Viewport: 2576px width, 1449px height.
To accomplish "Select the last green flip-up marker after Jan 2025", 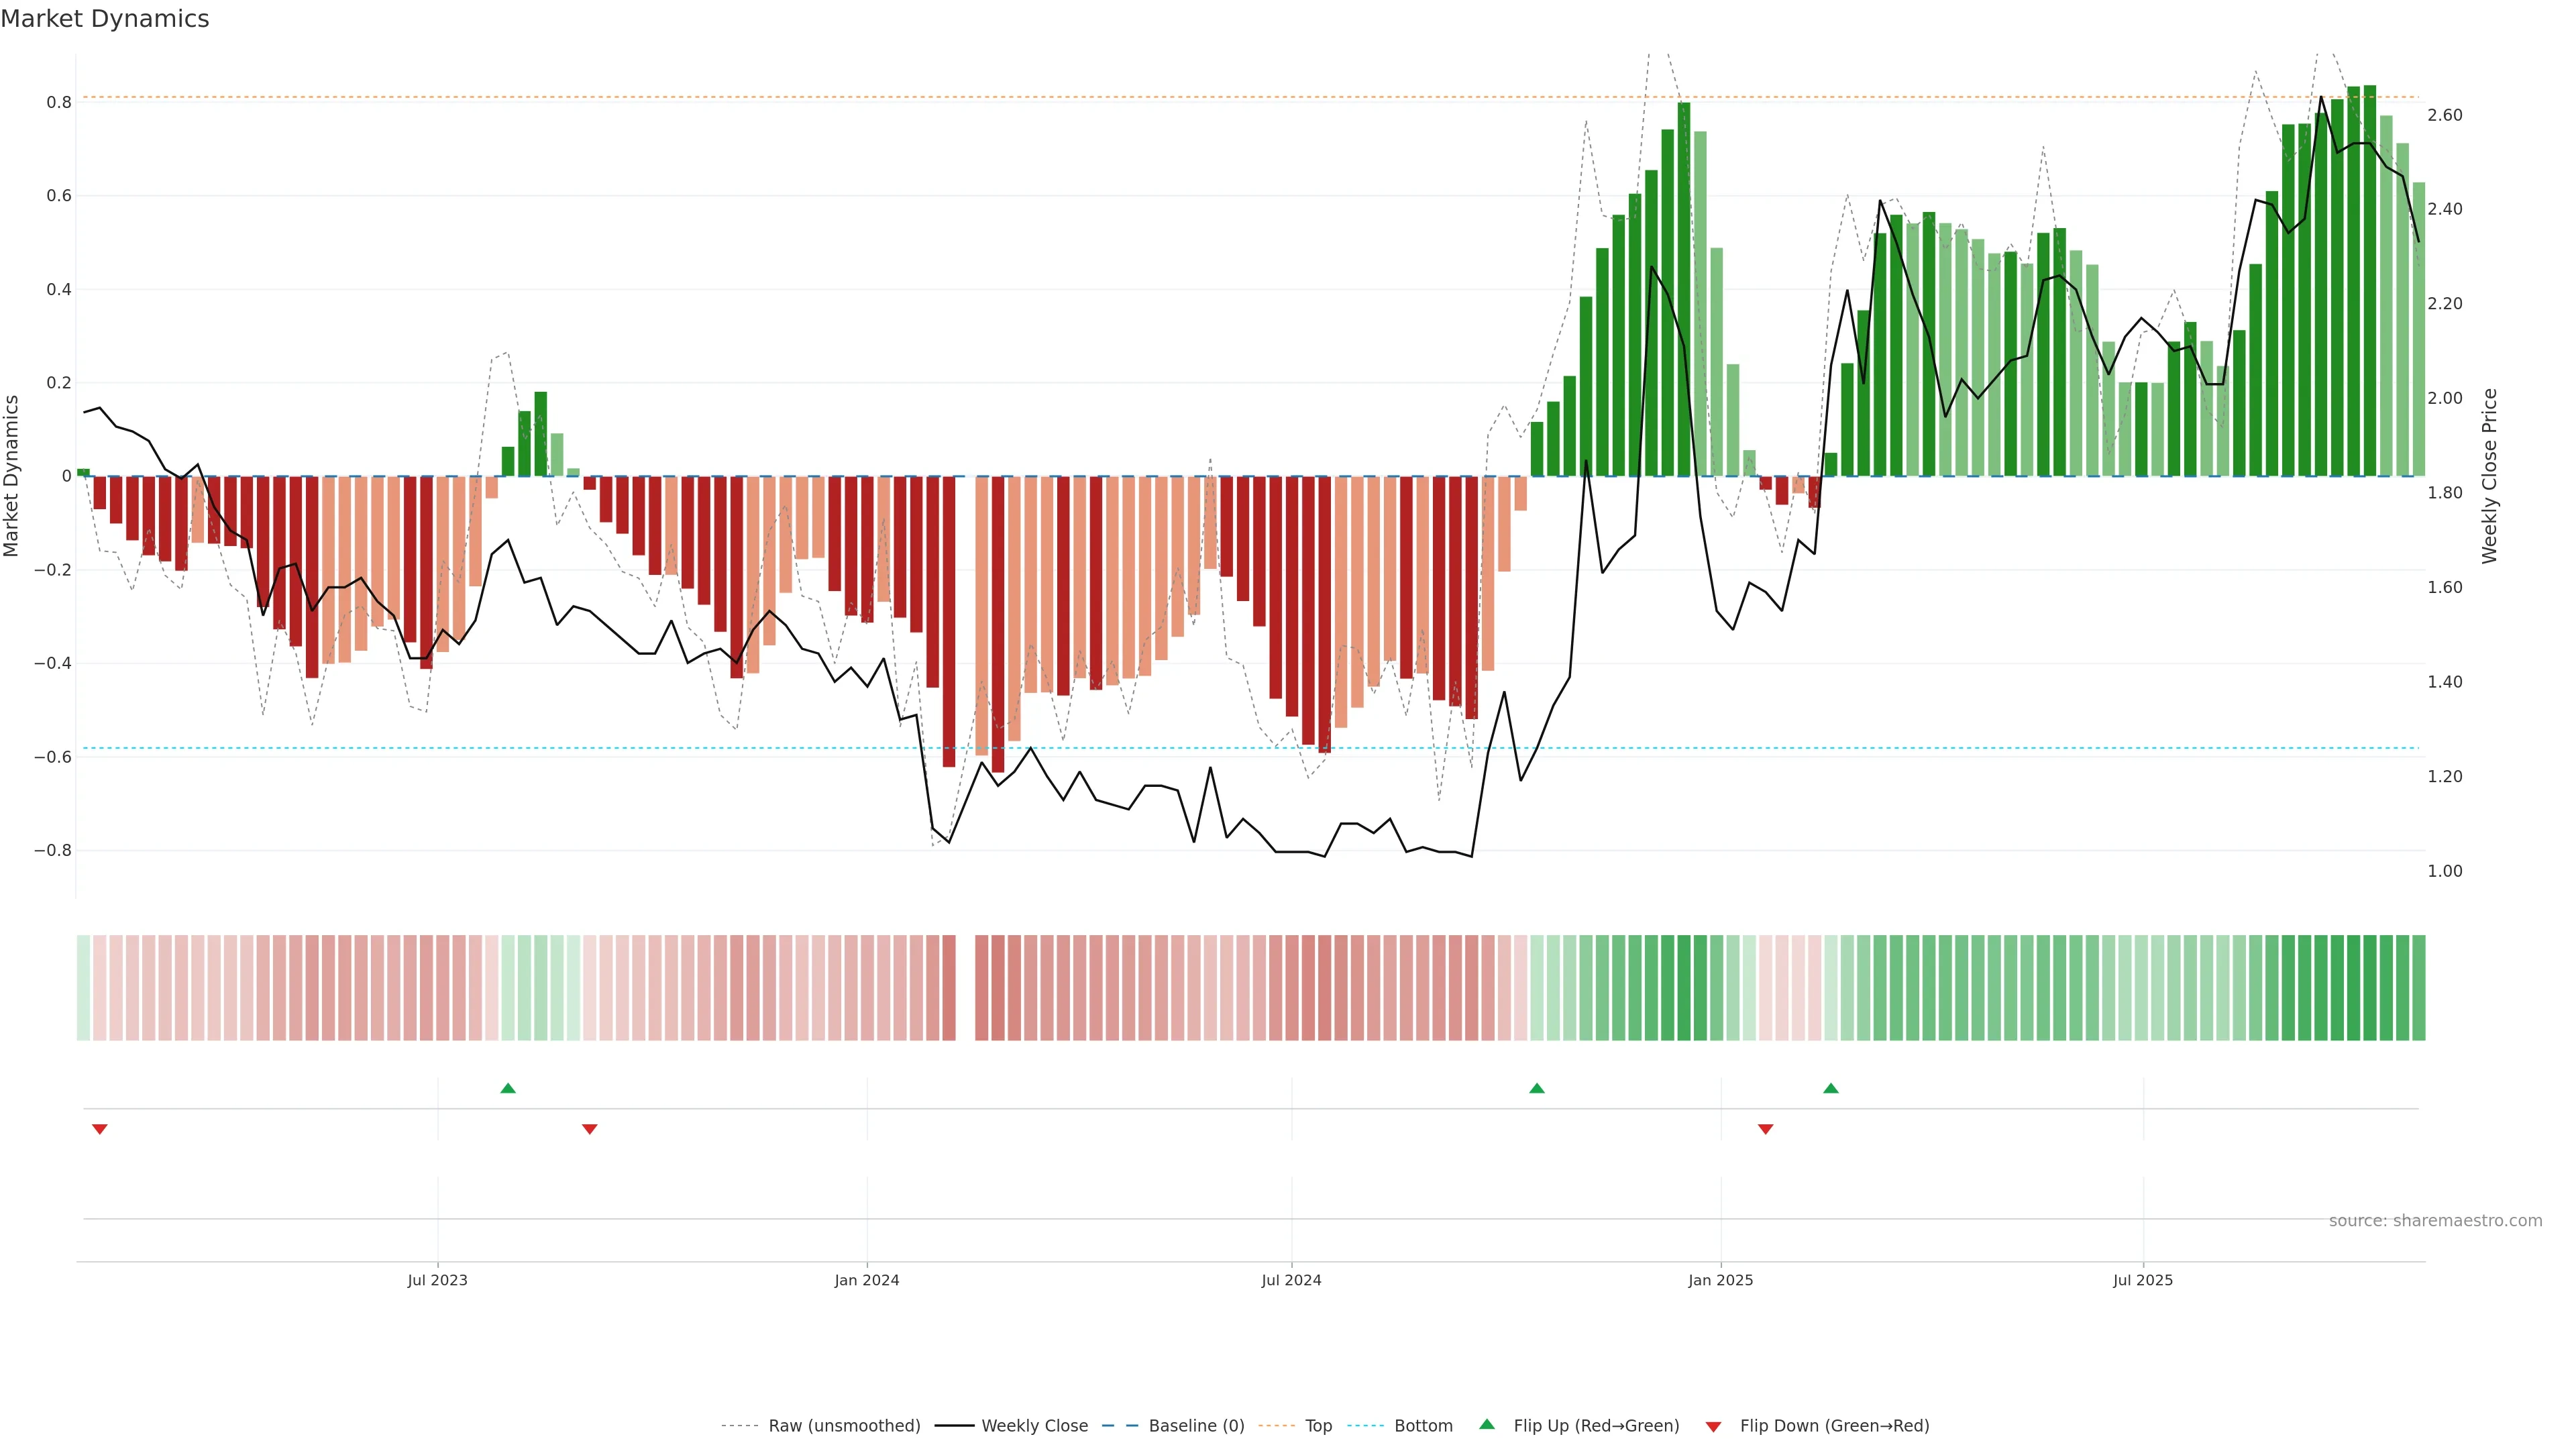I will [1831, 1088].
